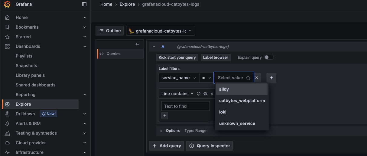367x156 pixels.
Task: Click Add query button
Action: tap(167, 146)
